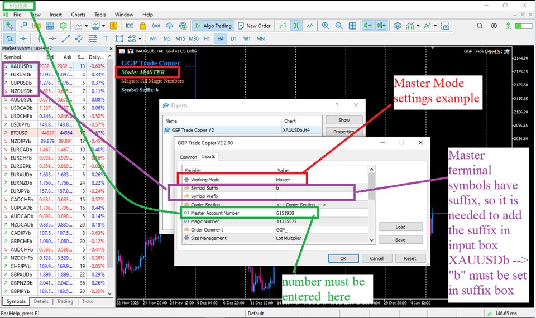This screenshot has height=318, width=536.
Task: Toggle chart auto scroll icon
Action: point(368,26)
